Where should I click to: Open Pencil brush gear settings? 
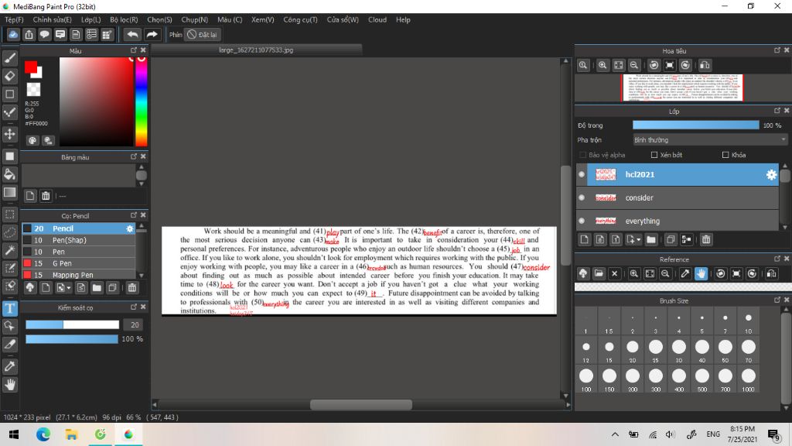130,228
